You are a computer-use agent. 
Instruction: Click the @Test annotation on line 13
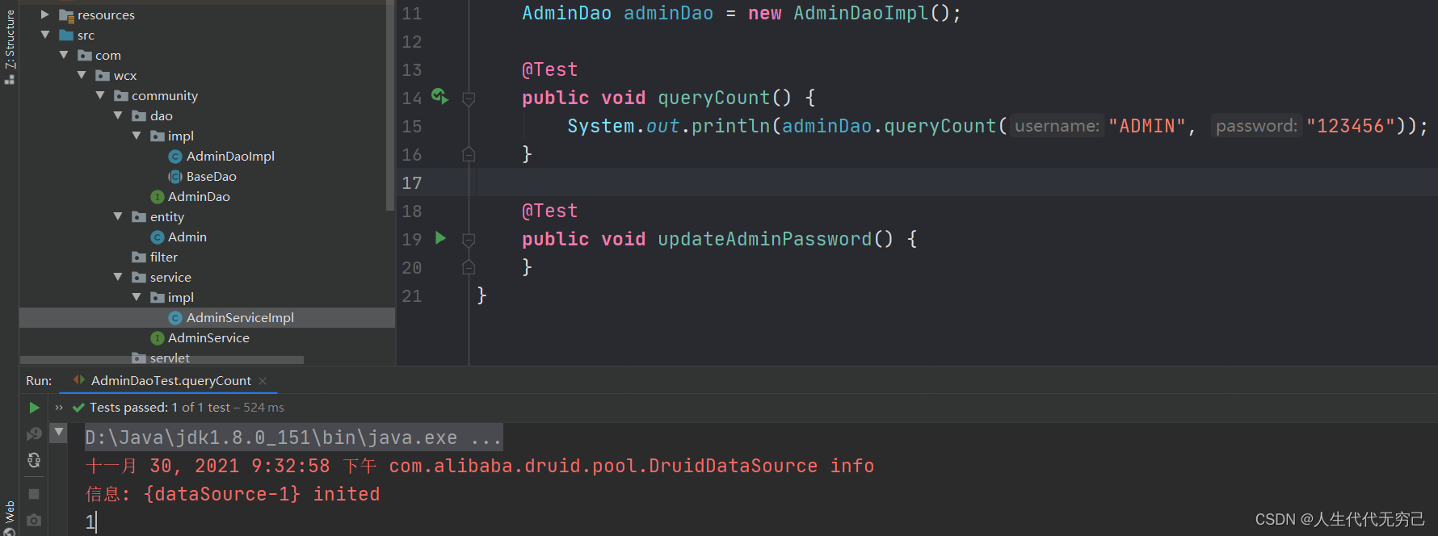[x=549, y=70]
